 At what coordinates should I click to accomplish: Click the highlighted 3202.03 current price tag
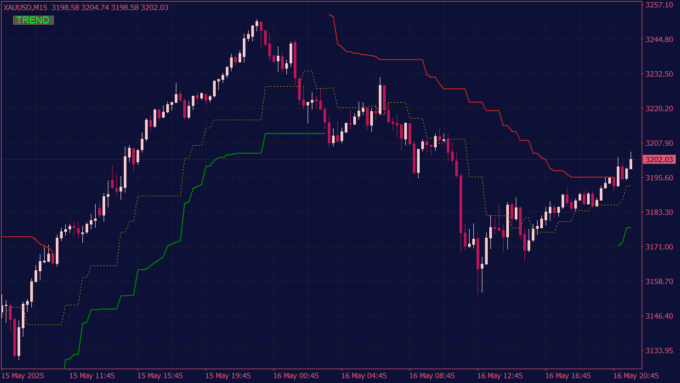[x=659, y=160]
